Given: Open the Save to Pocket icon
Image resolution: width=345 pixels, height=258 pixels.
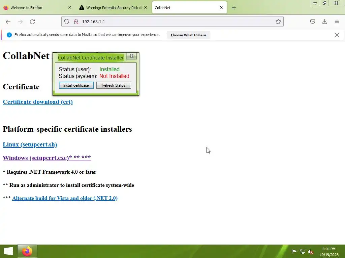Looking at the screenshot, I should point(312,21).
